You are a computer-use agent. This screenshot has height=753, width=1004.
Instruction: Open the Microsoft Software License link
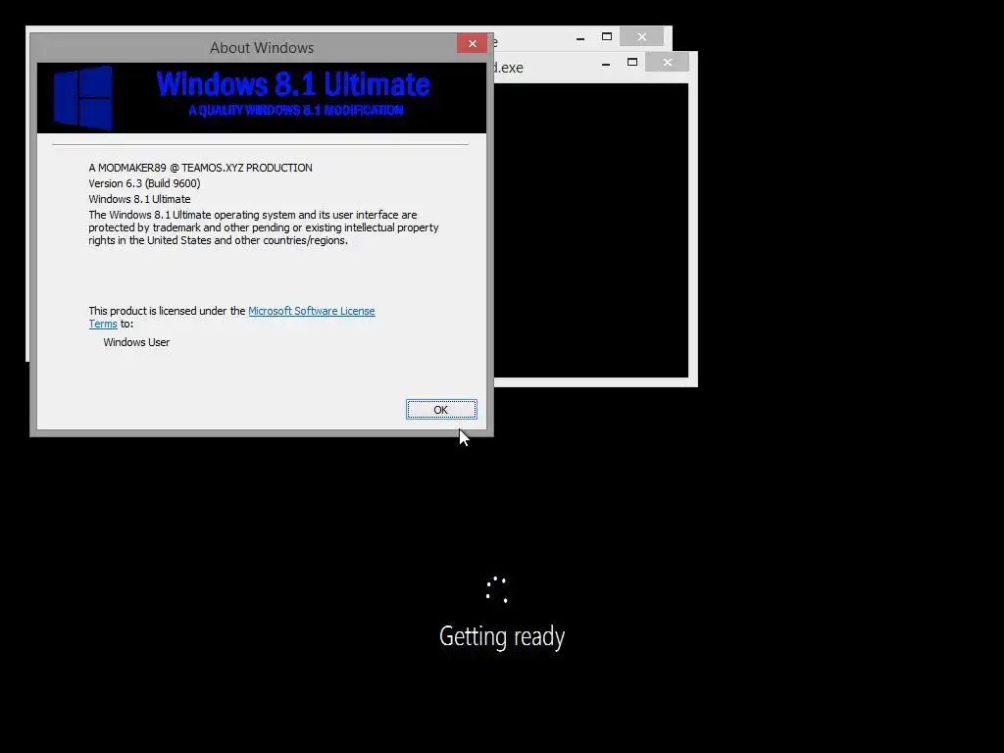click(311, 311)
